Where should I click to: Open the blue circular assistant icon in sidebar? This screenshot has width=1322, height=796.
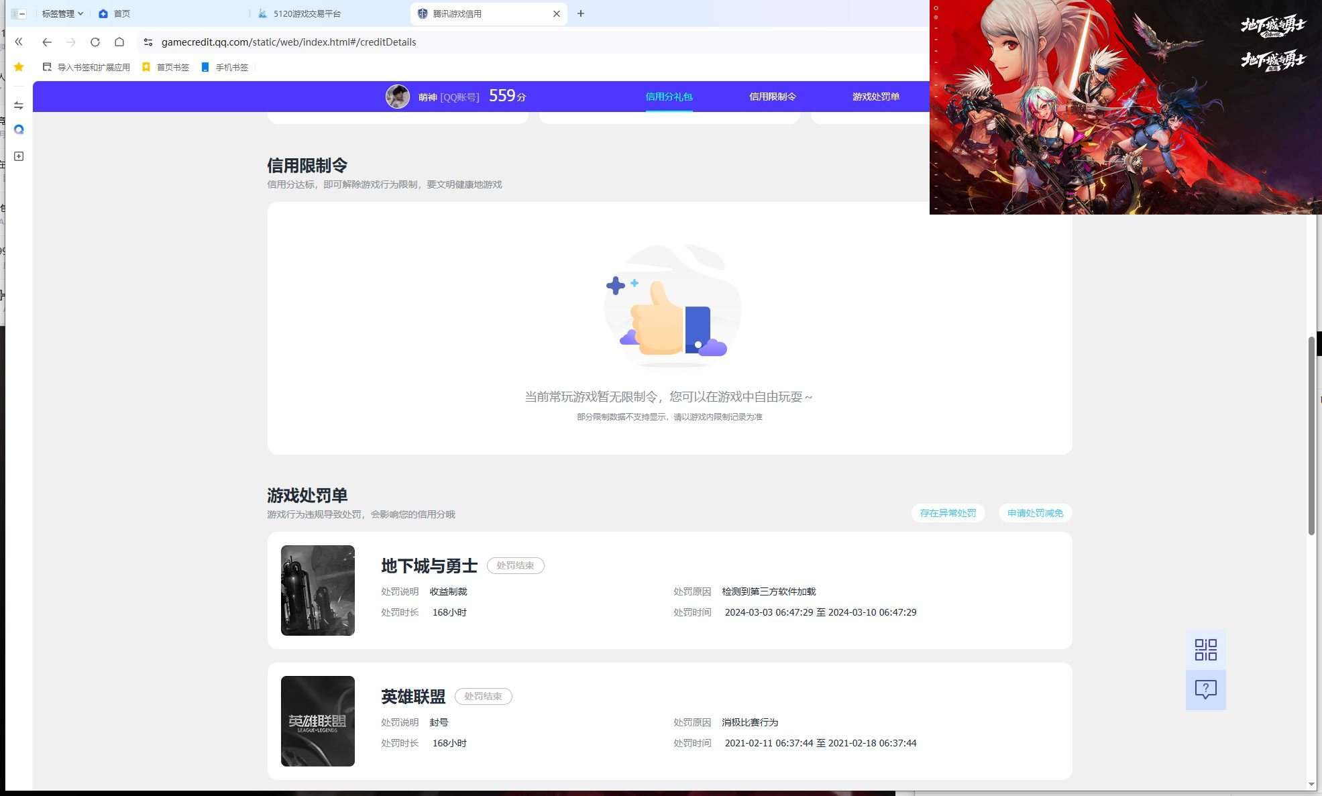click(19, 130)
